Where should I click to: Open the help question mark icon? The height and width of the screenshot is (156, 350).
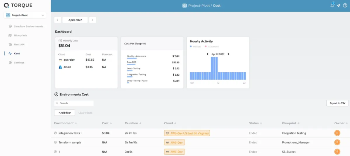click(x=345, y=5)
